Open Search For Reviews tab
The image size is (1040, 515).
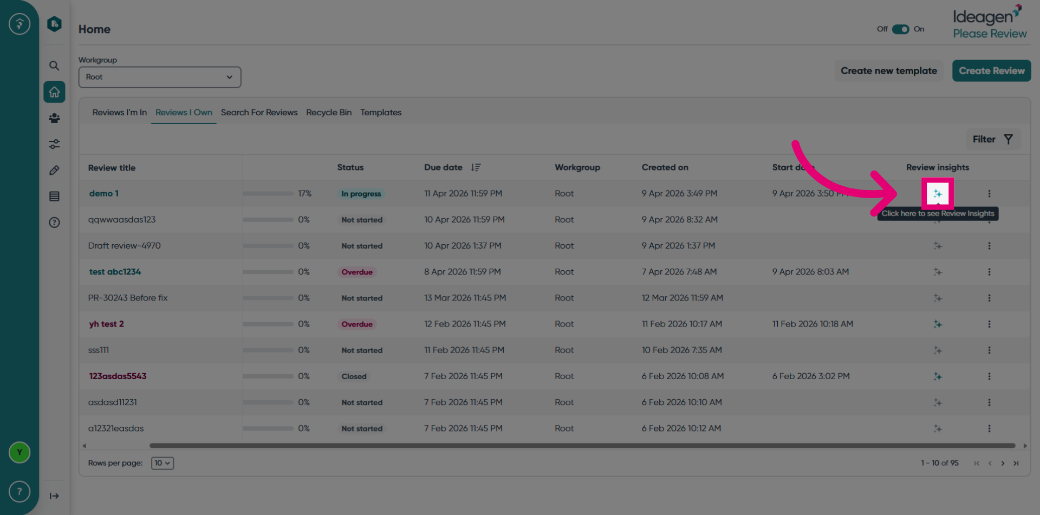[259, 113]
